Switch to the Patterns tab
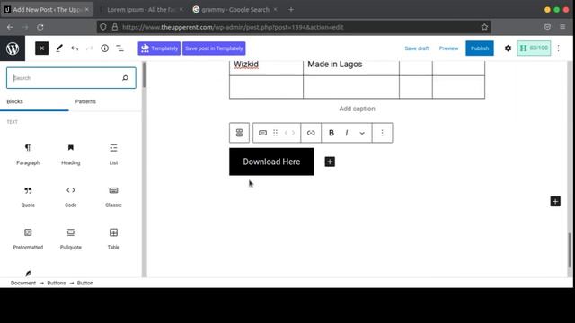Screen dimensions: 575x323 tap(85, 101)
